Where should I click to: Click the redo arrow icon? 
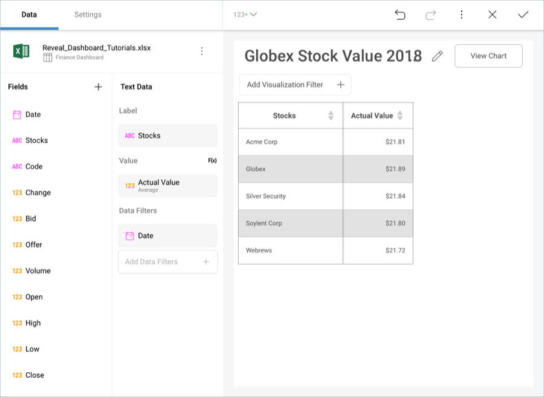[x=430, y=15]
